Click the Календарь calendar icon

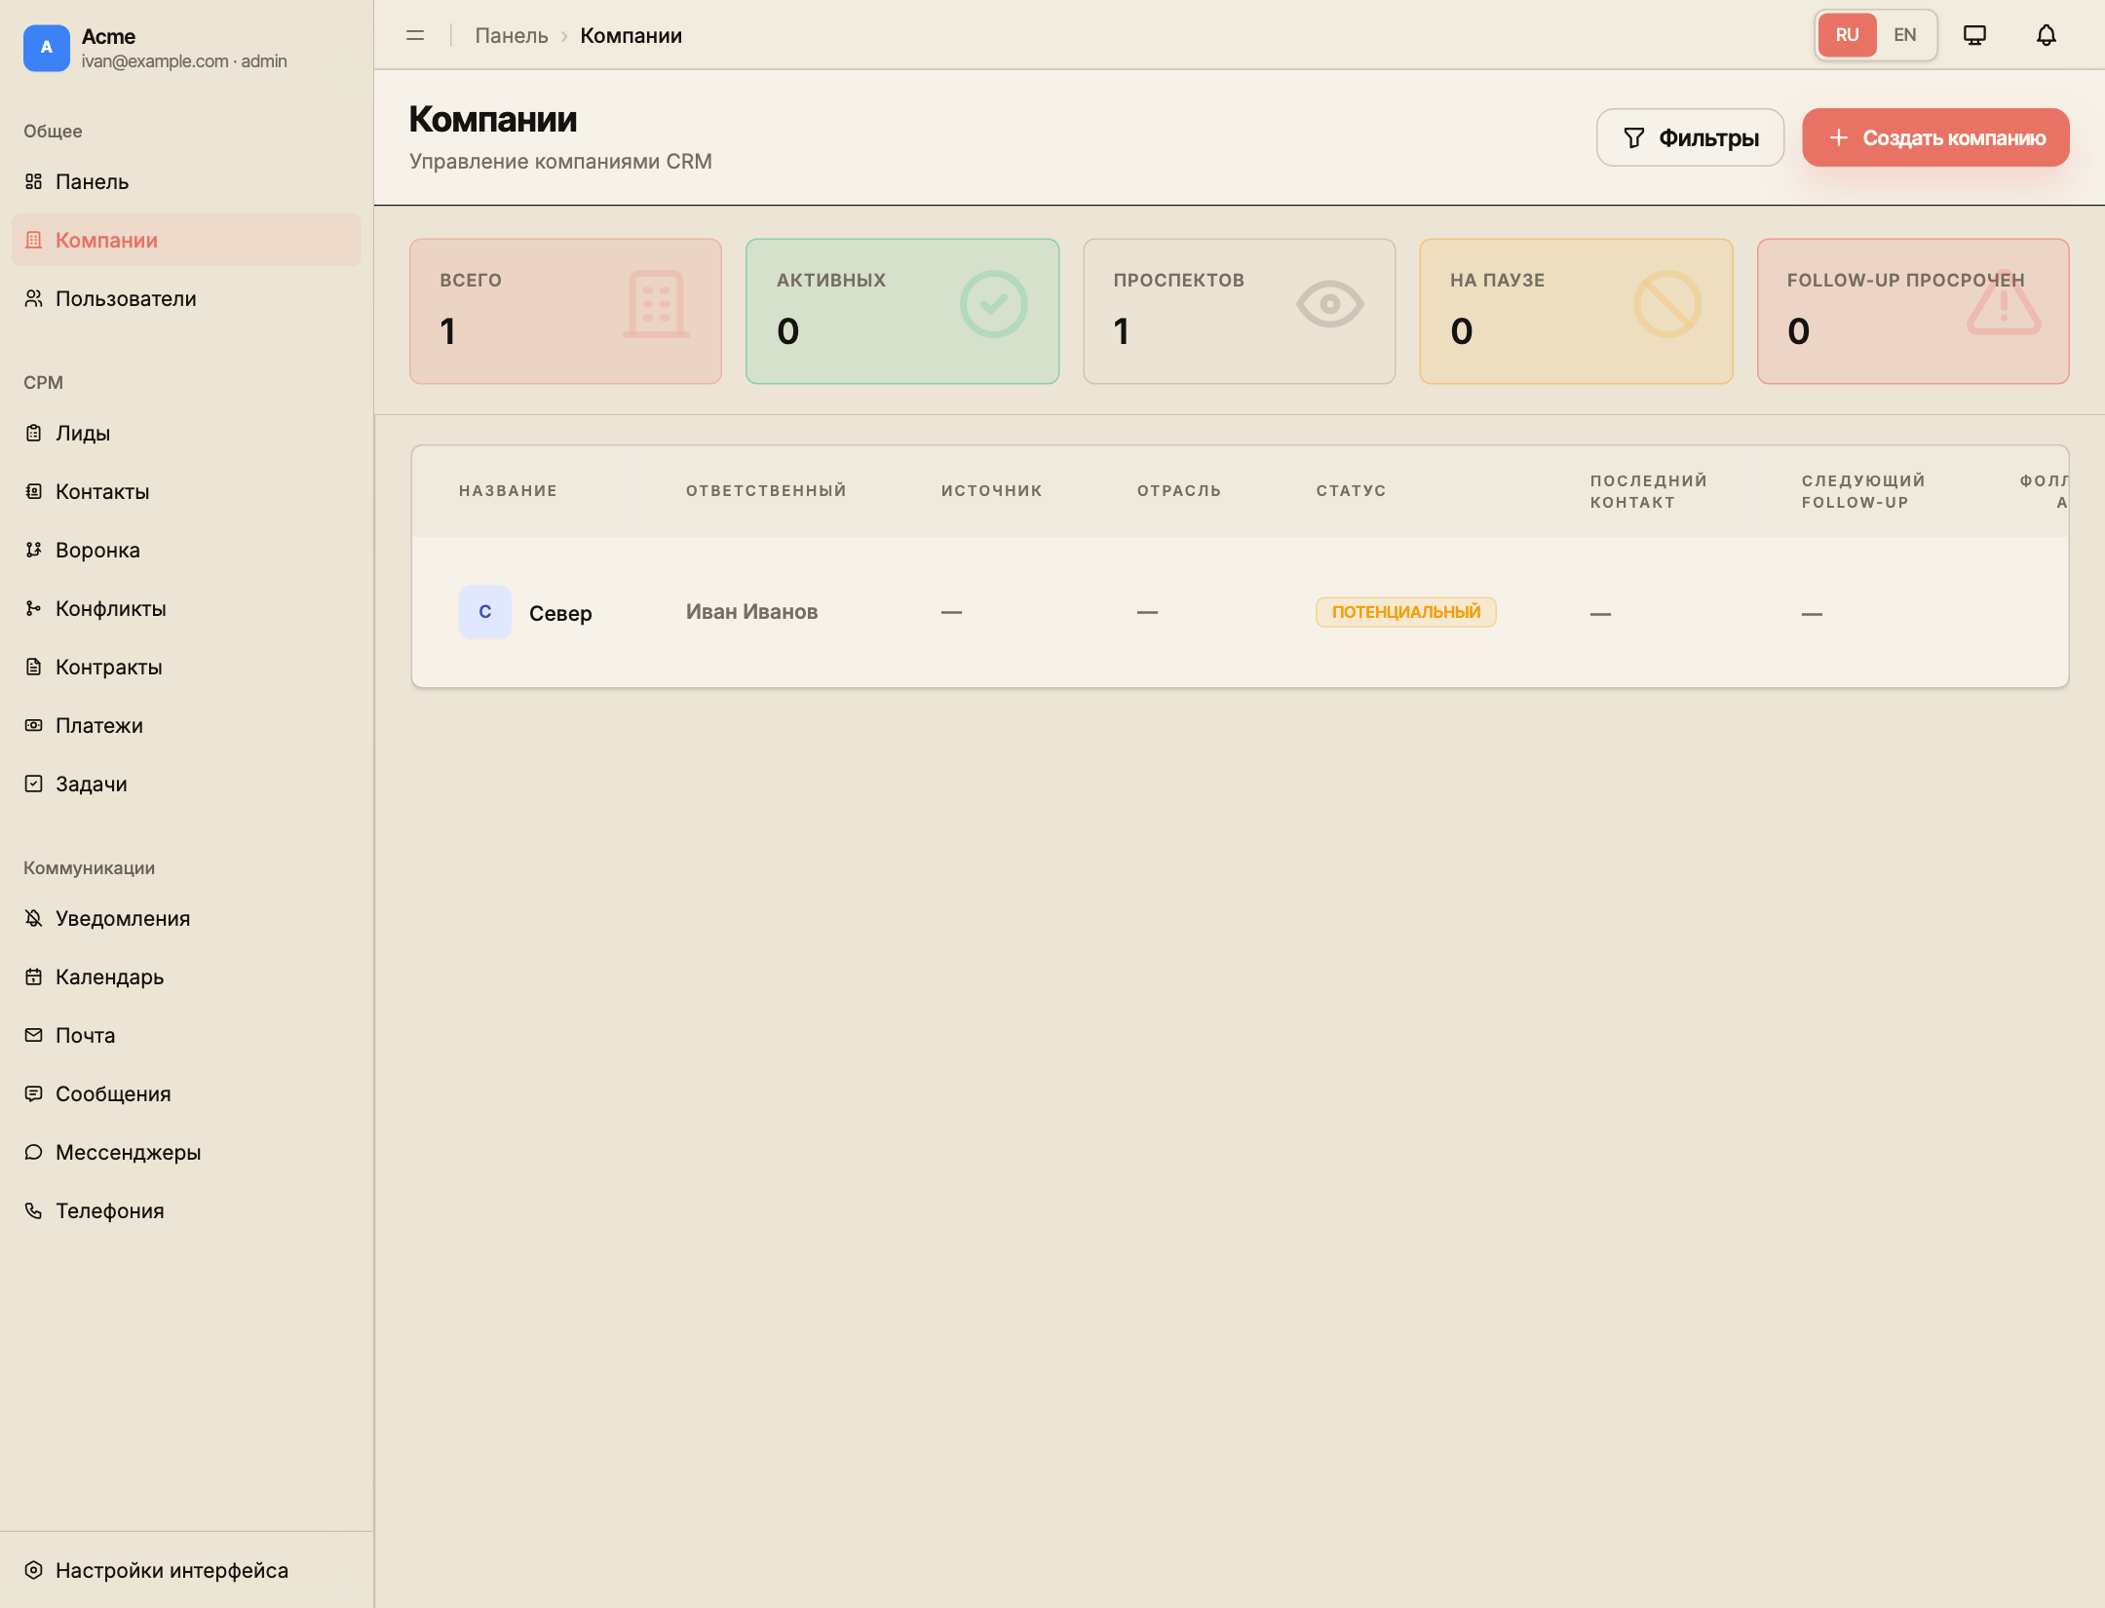tap(34, 976)
